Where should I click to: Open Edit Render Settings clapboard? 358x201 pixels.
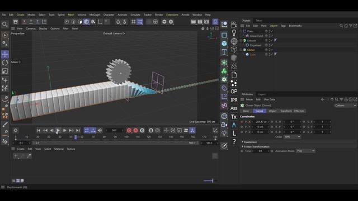[206, 22]
